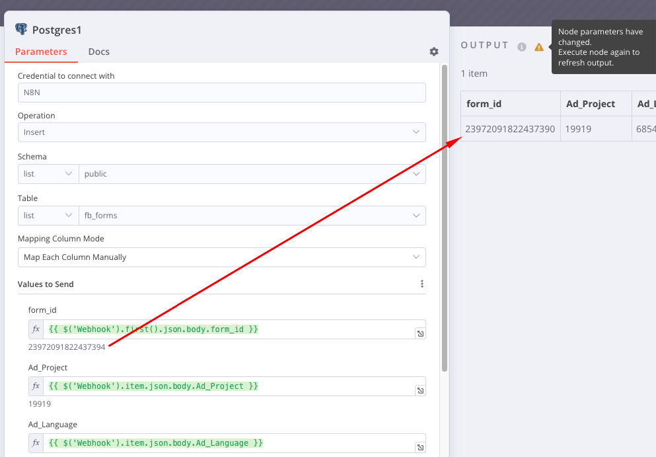Click the N8N credential field
The image size is (656, 457).
pyautogui.click(x=222, y=93)
